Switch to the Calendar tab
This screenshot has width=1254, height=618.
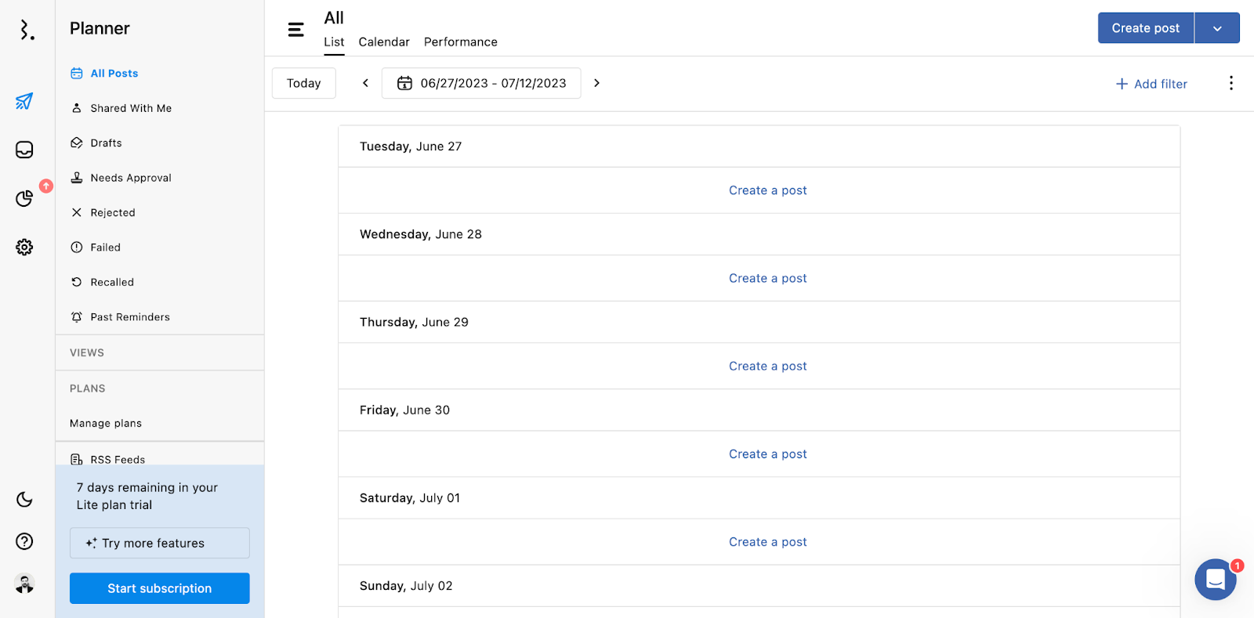pos(384,42)
